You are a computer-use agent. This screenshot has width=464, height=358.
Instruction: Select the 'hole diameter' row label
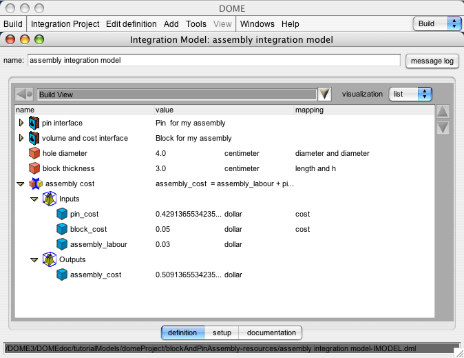click(65, 153)
